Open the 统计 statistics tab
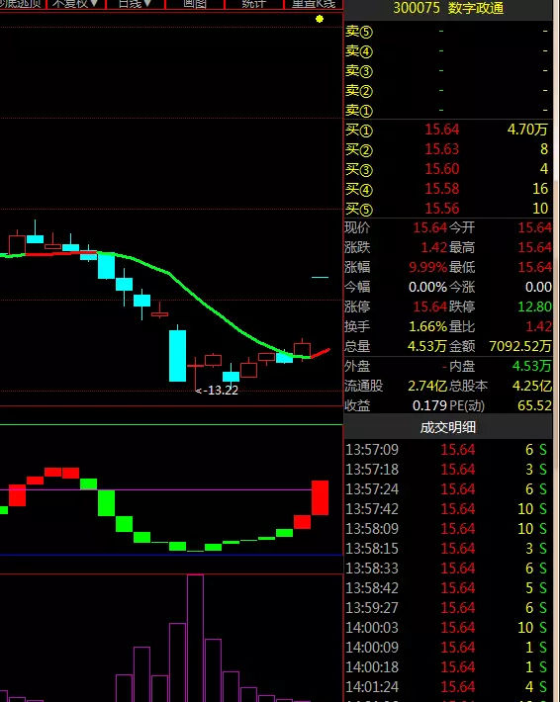Viewport: 560px width, 702px height. 253,4
